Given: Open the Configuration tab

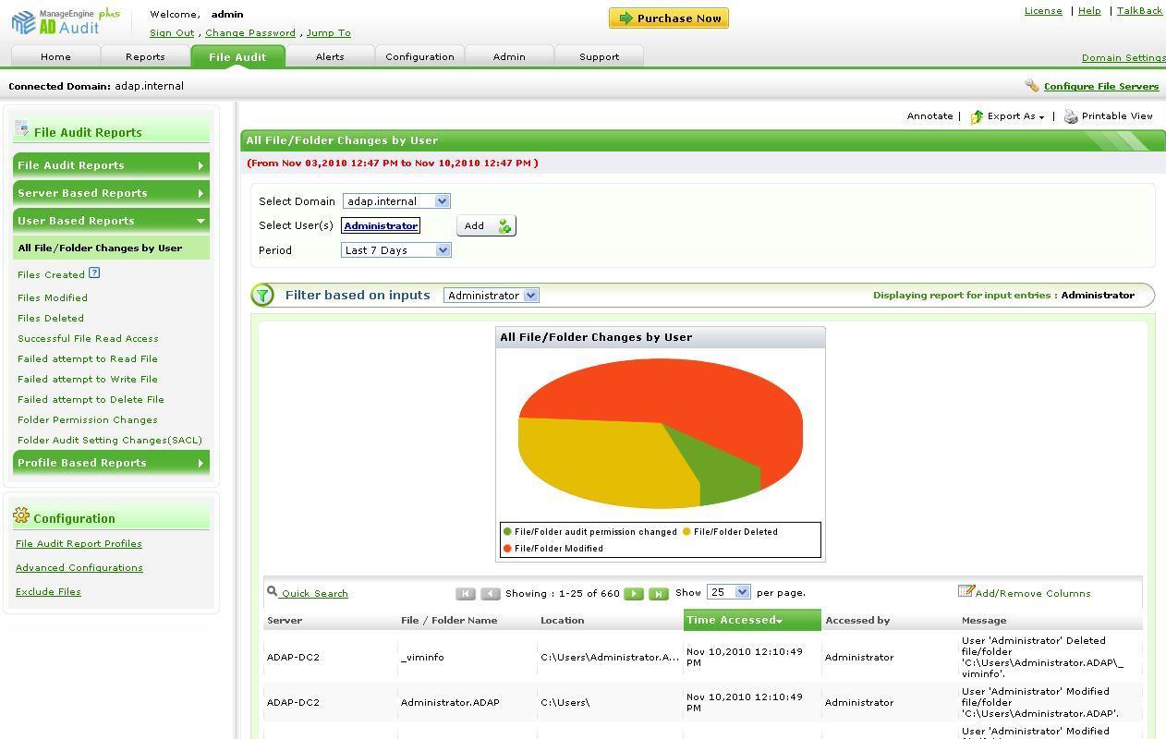Looking at the screenshot, I should pos(419,56).
